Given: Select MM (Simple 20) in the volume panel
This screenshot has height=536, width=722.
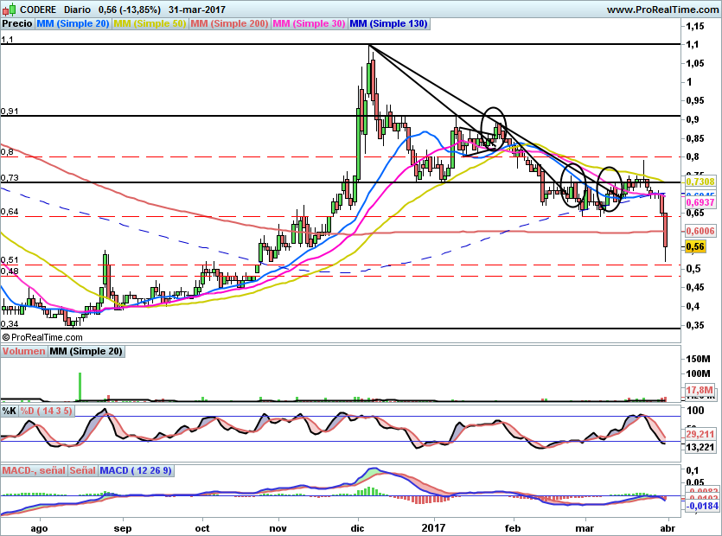Looking at the screenshot, I should [x=86, y=352].
